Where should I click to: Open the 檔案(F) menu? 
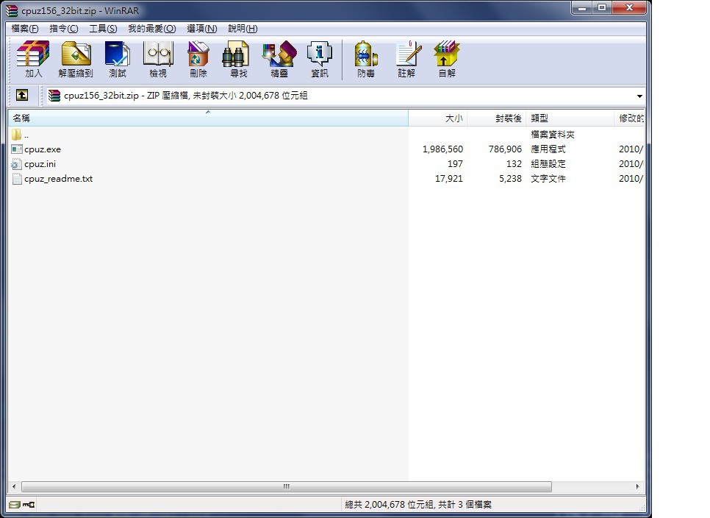[24, 29]
